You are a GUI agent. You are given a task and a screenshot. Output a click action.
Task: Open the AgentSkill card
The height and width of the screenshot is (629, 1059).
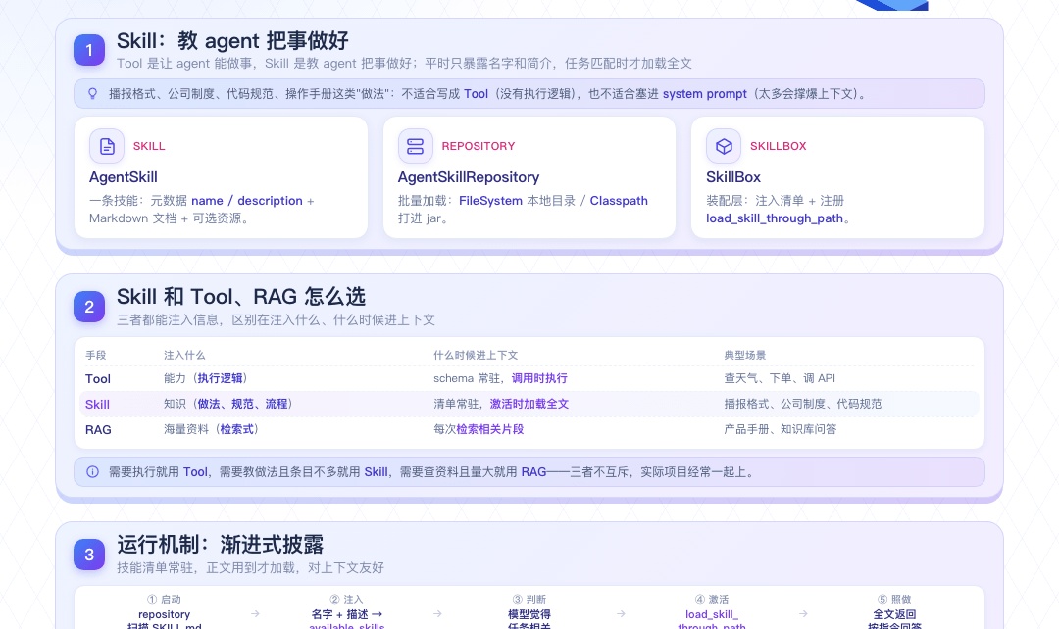point(221,177)
